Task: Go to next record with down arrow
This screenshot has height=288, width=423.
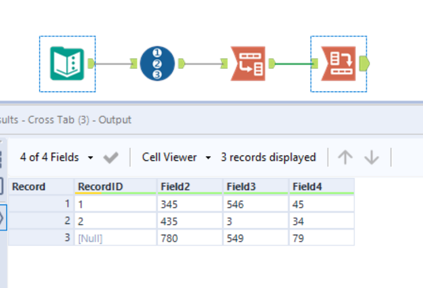Action: pyautogui.click(x=371, y=158)
